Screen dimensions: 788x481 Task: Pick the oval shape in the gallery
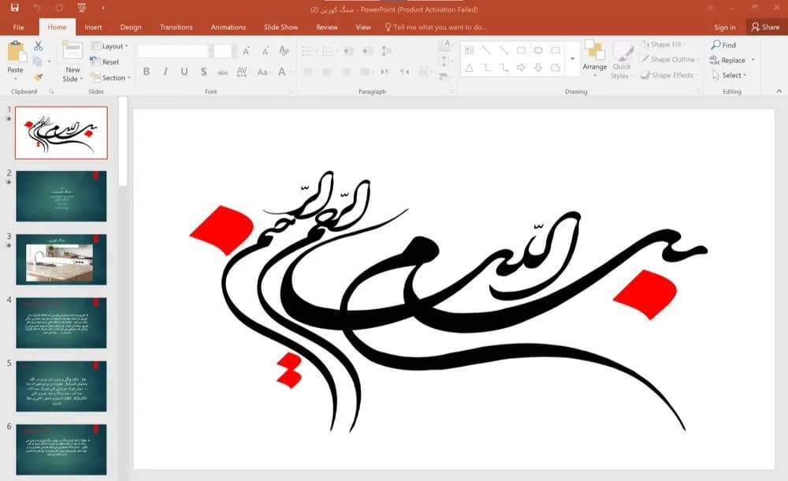[538, 50]
